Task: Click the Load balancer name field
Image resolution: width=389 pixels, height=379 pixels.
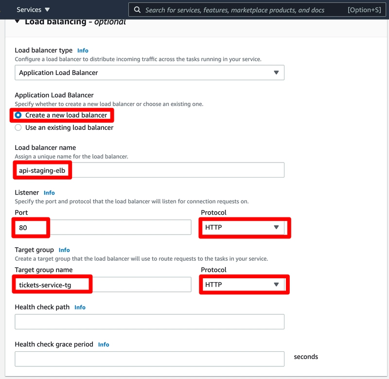Action: point(149,170)
